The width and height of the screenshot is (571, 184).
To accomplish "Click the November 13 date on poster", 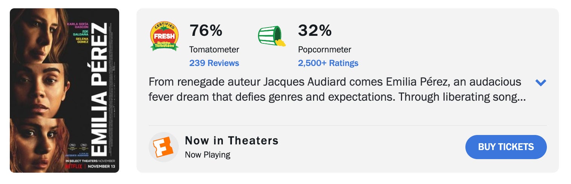I will [x=101, y=166].
